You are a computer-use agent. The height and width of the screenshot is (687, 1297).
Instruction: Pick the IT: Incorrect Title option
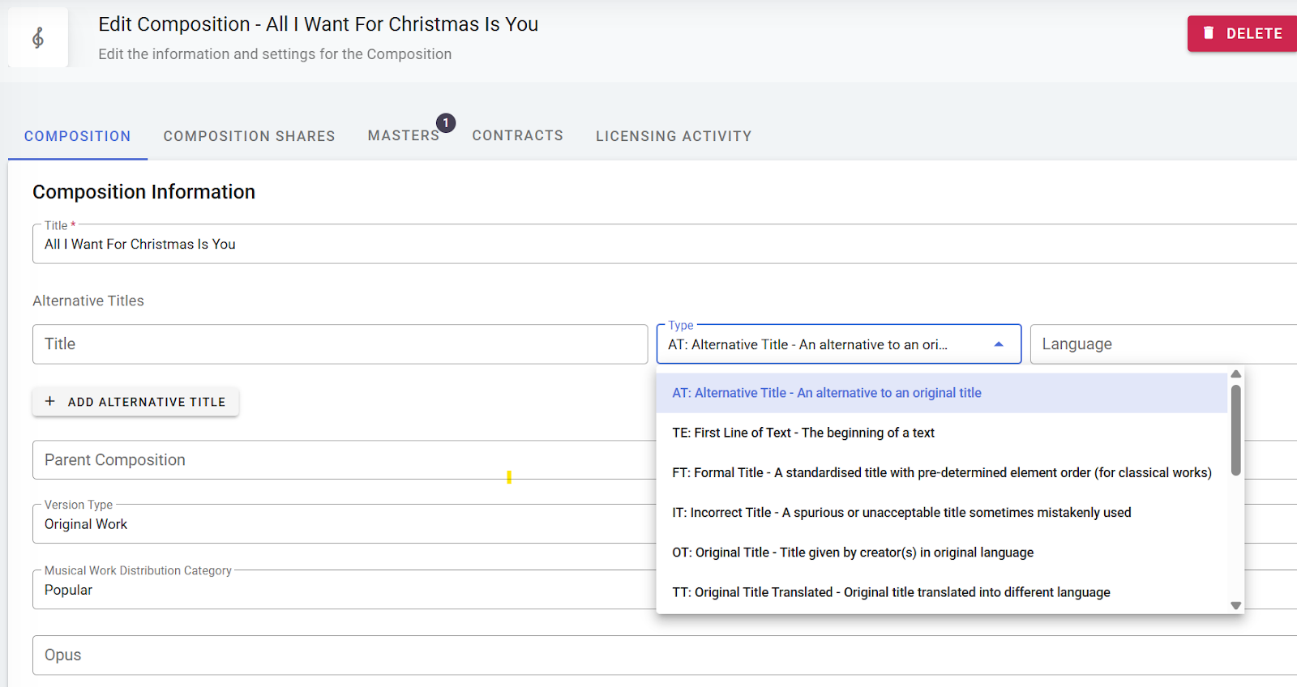[901, 512]
